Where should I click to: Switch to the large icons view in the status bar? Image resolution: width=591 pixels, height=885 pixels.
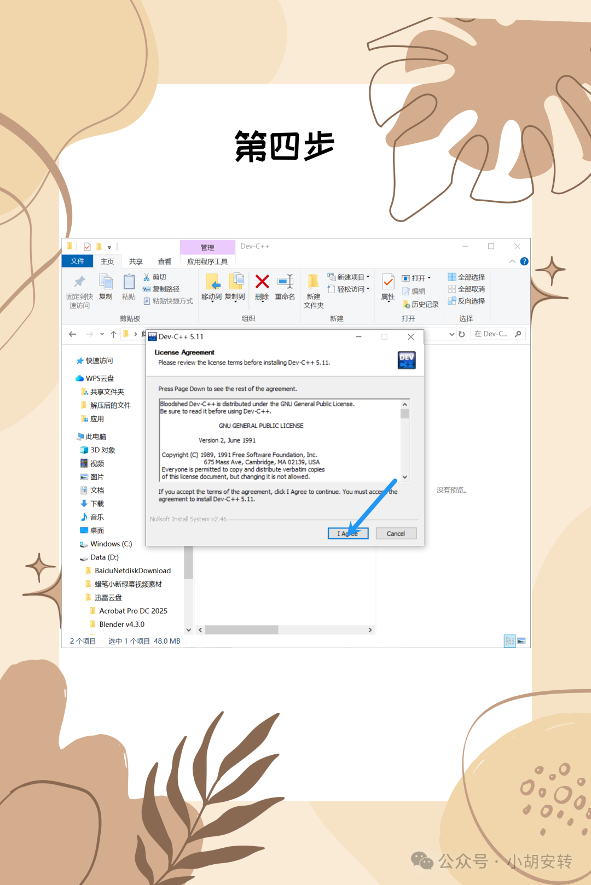522,641
